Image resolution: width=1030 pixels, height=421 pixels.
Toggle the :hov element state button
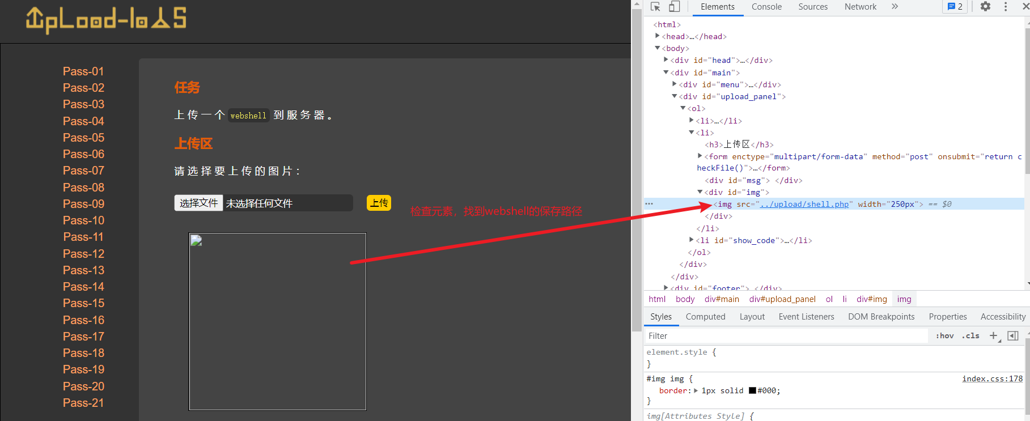tap(944, 336)
